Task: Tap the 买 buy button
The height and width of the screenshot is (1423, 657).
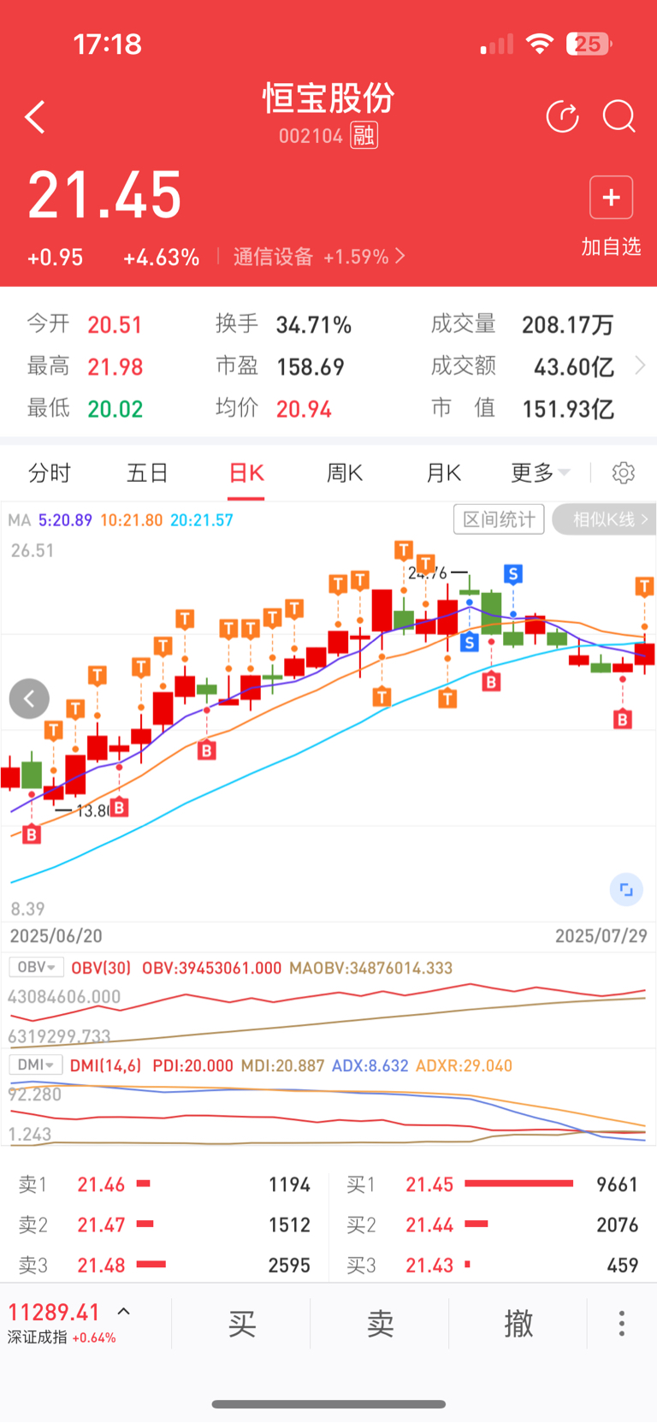Action: [242, 1323]
